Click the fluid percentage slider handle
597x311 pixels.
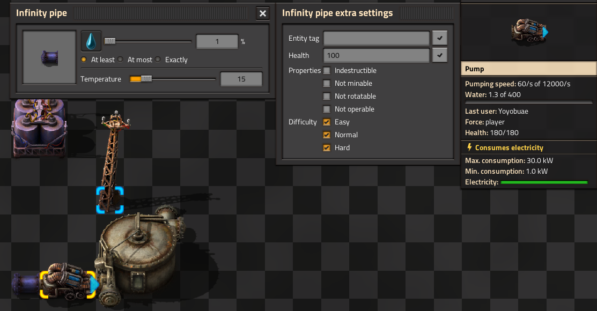coord(109,41)
